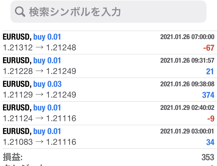Tap timestamp 2021.01.29 02:40:02

coord(187,108)
